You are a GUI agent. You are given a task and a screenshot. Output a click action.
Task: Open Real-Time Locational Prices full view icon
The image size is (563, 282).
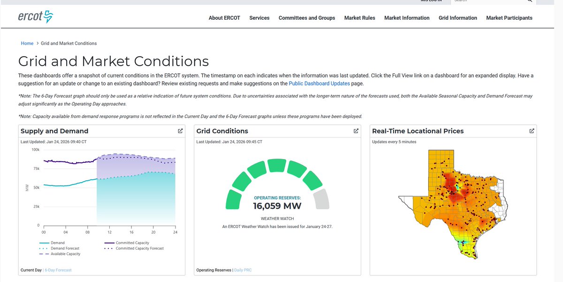[x=532, y=131]
